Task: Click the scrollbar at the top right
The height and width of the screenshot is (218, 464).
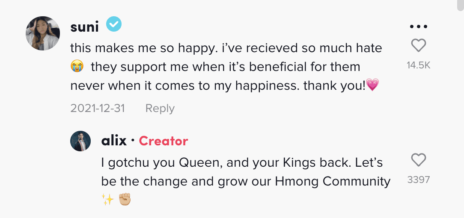Action: click(461, 4)
